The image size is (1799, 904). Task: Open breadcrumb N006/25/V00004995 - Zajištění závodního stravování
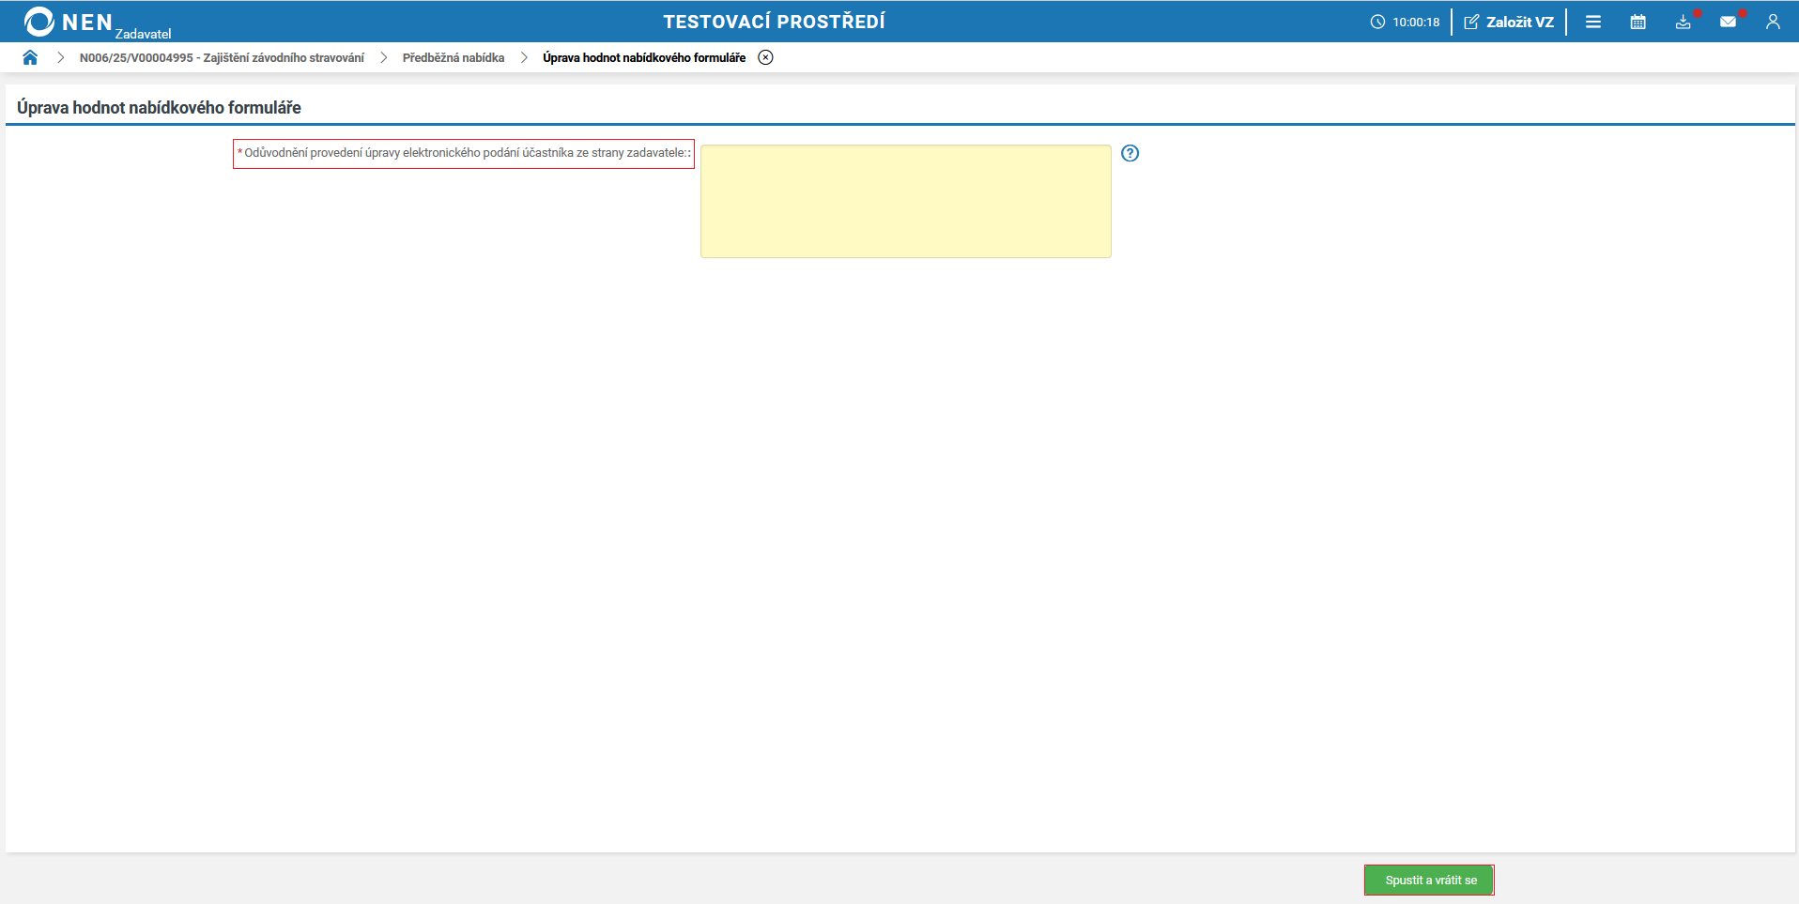coord(222,57)
